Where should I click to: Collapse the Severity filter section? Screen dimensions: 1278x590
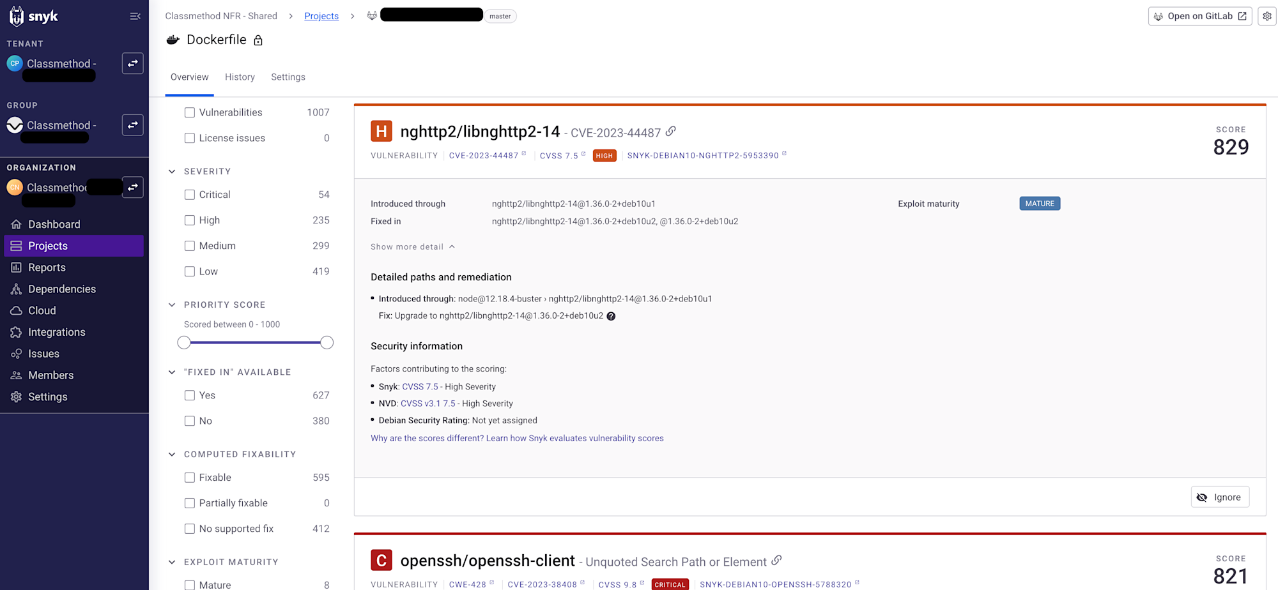172,171
